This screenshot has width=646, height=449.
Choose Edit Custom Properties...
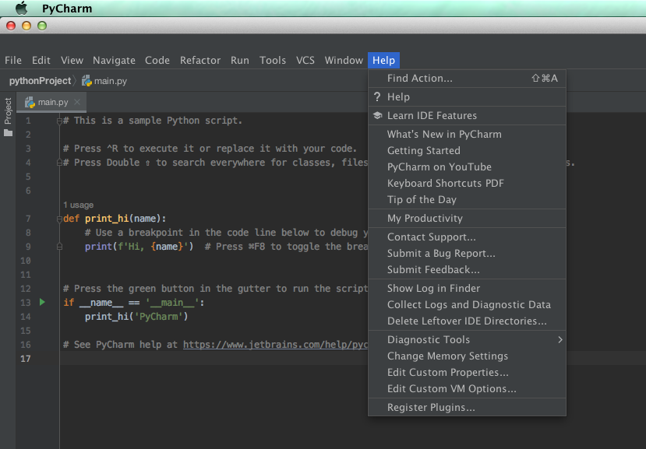[467, 373]
